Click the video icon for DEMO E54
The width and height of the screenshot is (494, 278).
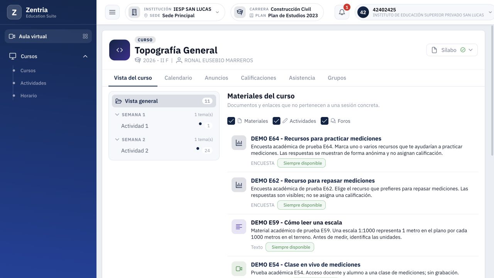[239, 269]
